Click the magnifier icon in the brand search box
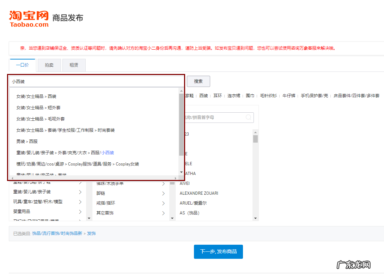 249,117
